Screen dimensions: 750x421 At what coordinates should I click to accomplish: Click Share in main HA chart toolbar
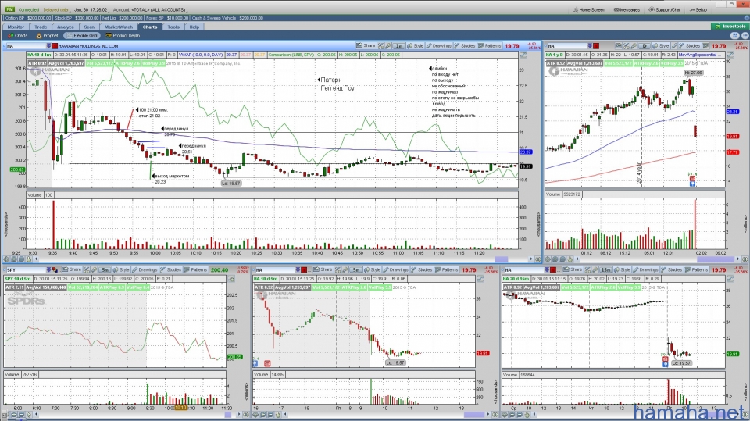pyautogui.click(x=366, y=46)
